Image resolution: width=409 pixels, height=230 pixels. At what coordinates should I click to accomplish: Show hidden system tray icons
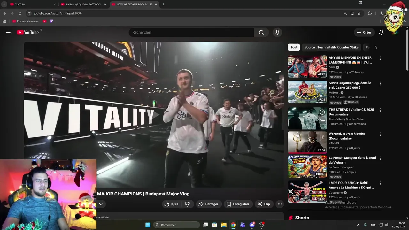pos(358,225)
